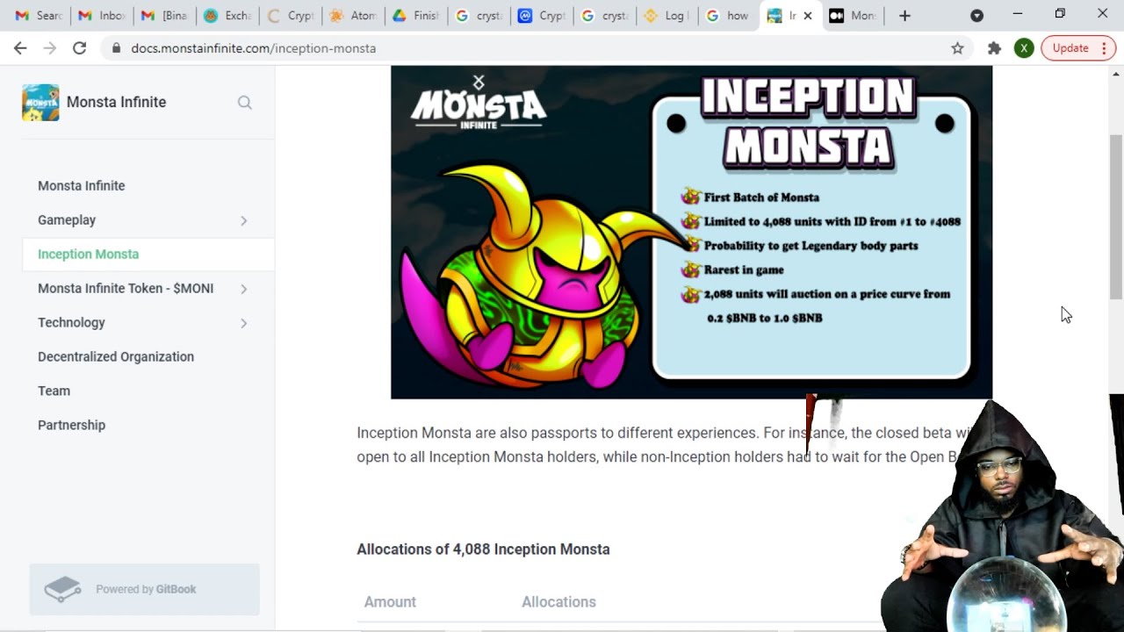Screen dimensions: 1124x632
Task: Switch to the Gmail Inbox tab
Action: tap(102, 16)
